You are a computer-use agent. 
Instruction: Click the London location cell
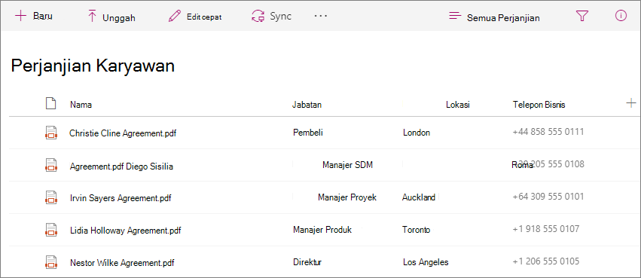click(x=416, y=133)
